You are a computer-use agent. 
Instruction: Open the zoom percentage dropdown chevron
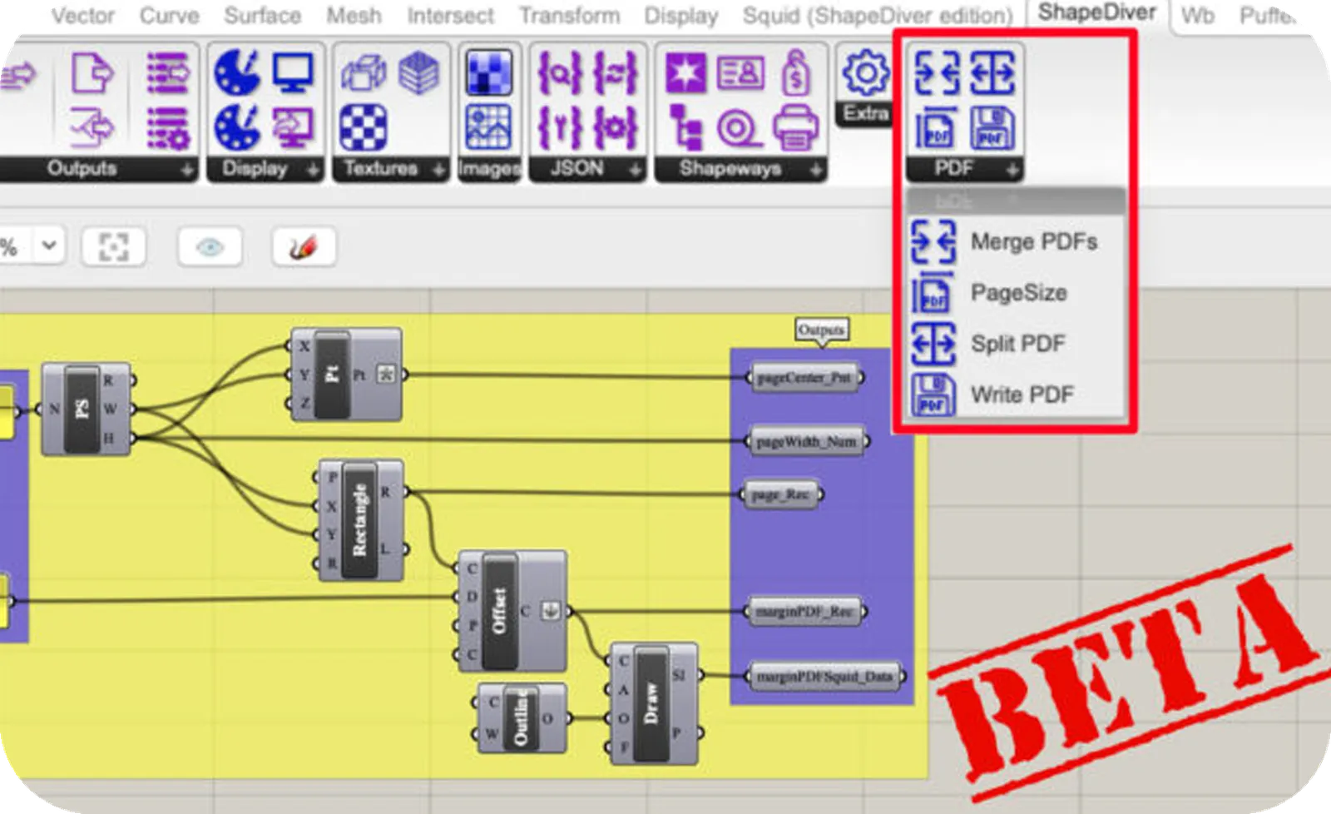(47, 246)
